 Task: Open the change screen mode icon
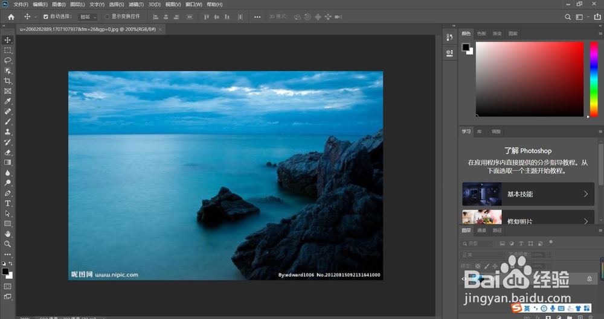8,297
